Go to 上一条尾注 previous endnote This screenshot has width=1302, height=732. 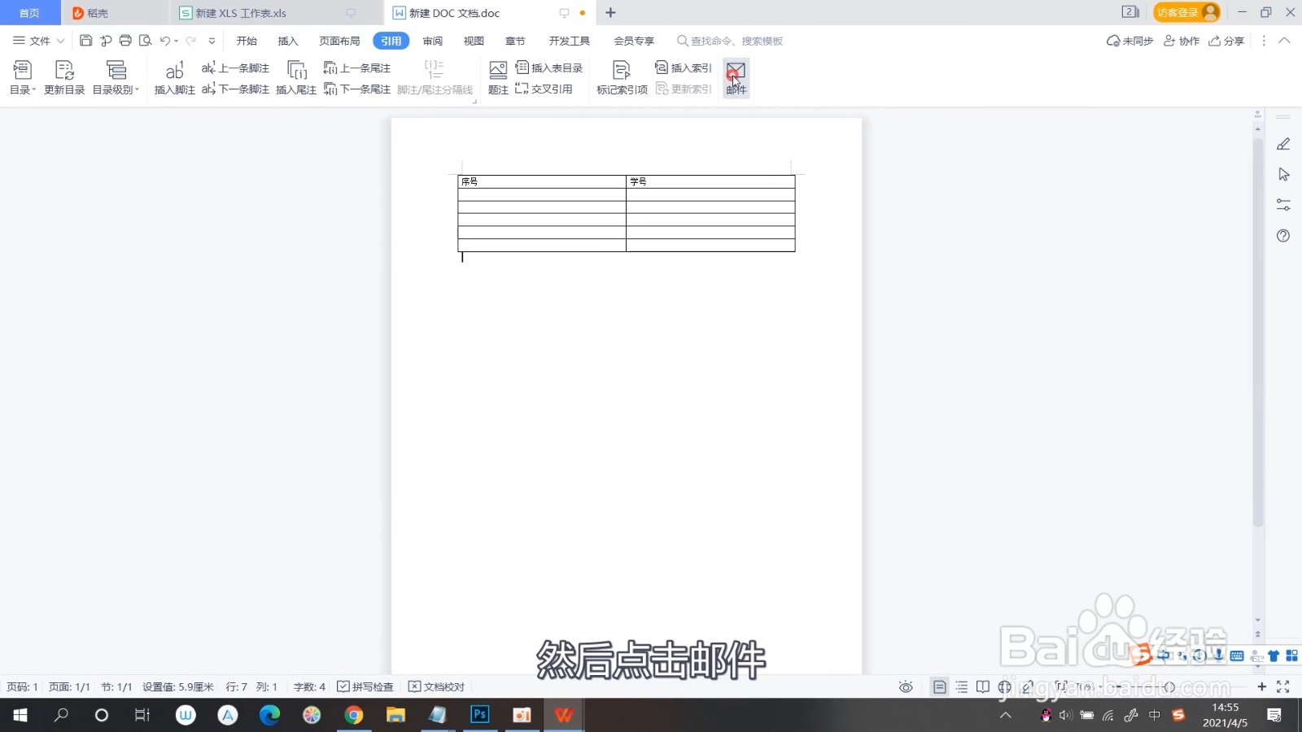(x=356, y=68)
